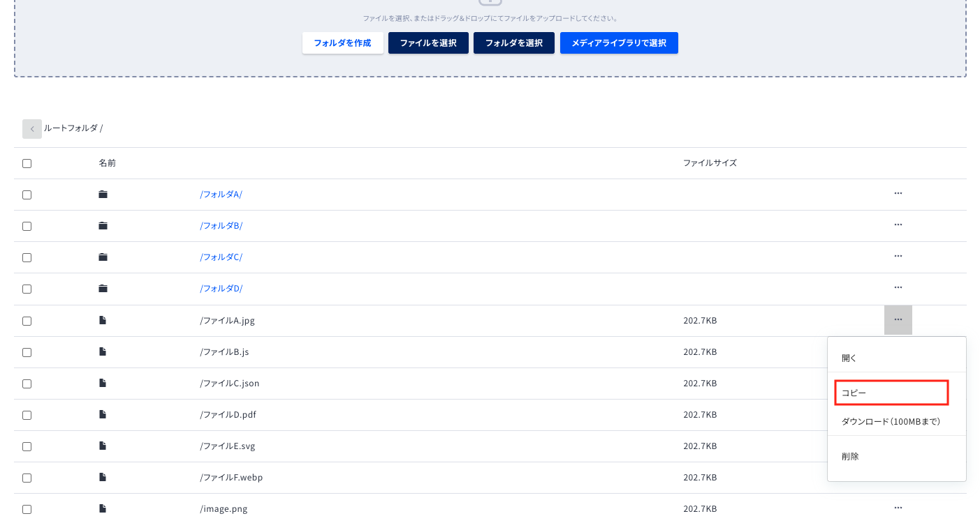Open the /フォルダB/ folder link
The height and width of the screenshot is (523, 980).
coord(221,225)
